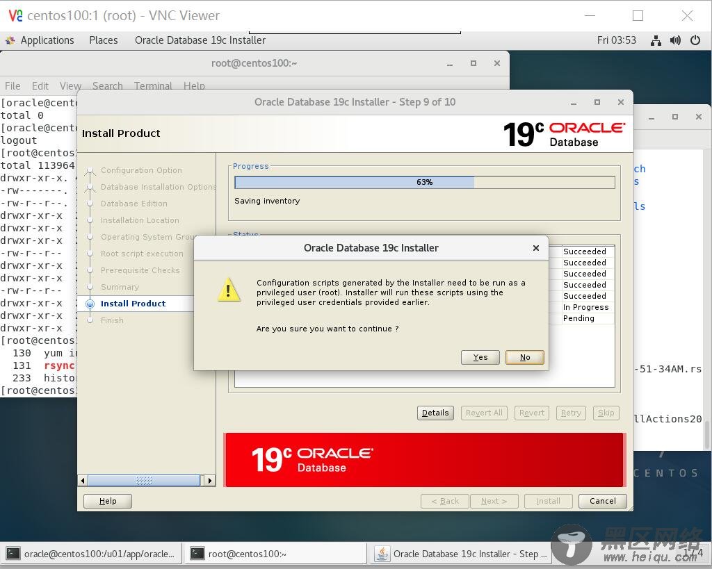Open the Applications menu in top panel
The image size is (712, 569).
click(47, 40)
